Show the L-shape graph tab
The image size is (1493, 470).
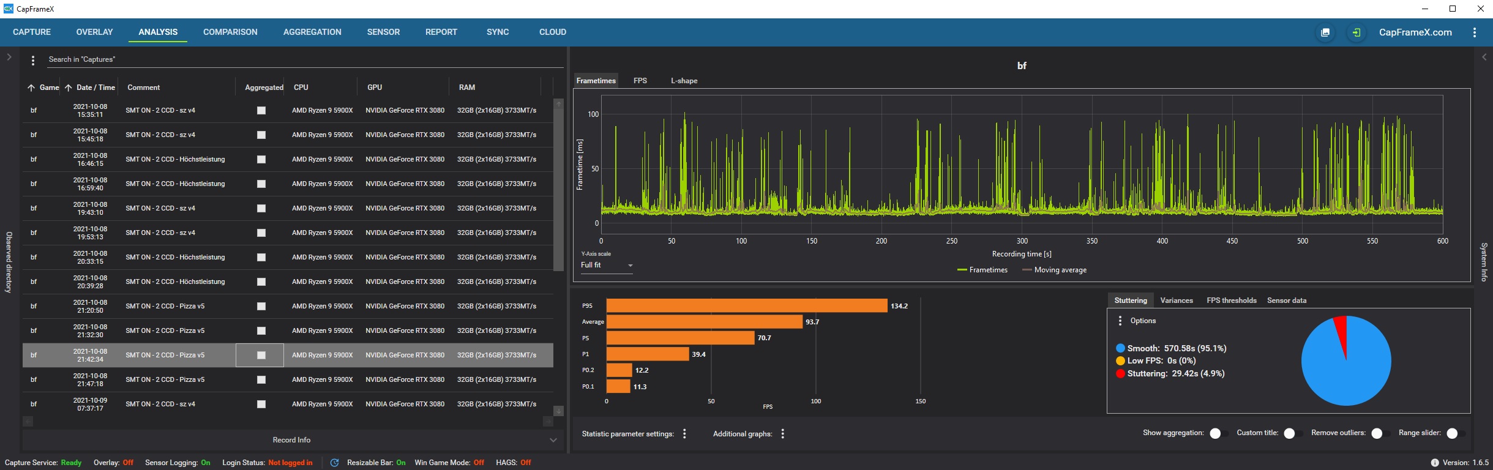click(x=684, y=81)
